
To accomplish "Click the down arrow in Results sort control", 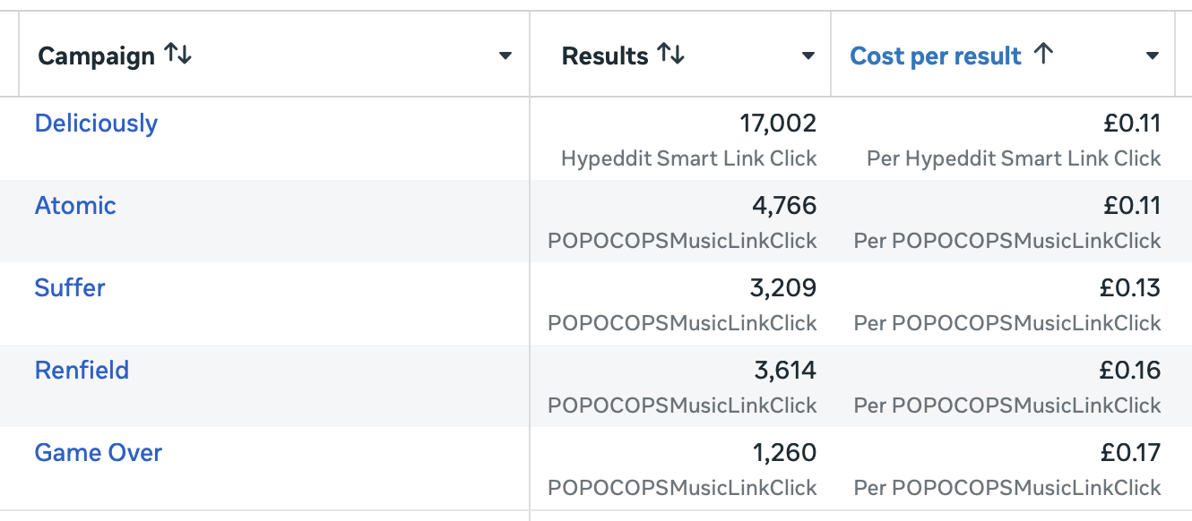I will pyautogui.click(x=679, y=55).
